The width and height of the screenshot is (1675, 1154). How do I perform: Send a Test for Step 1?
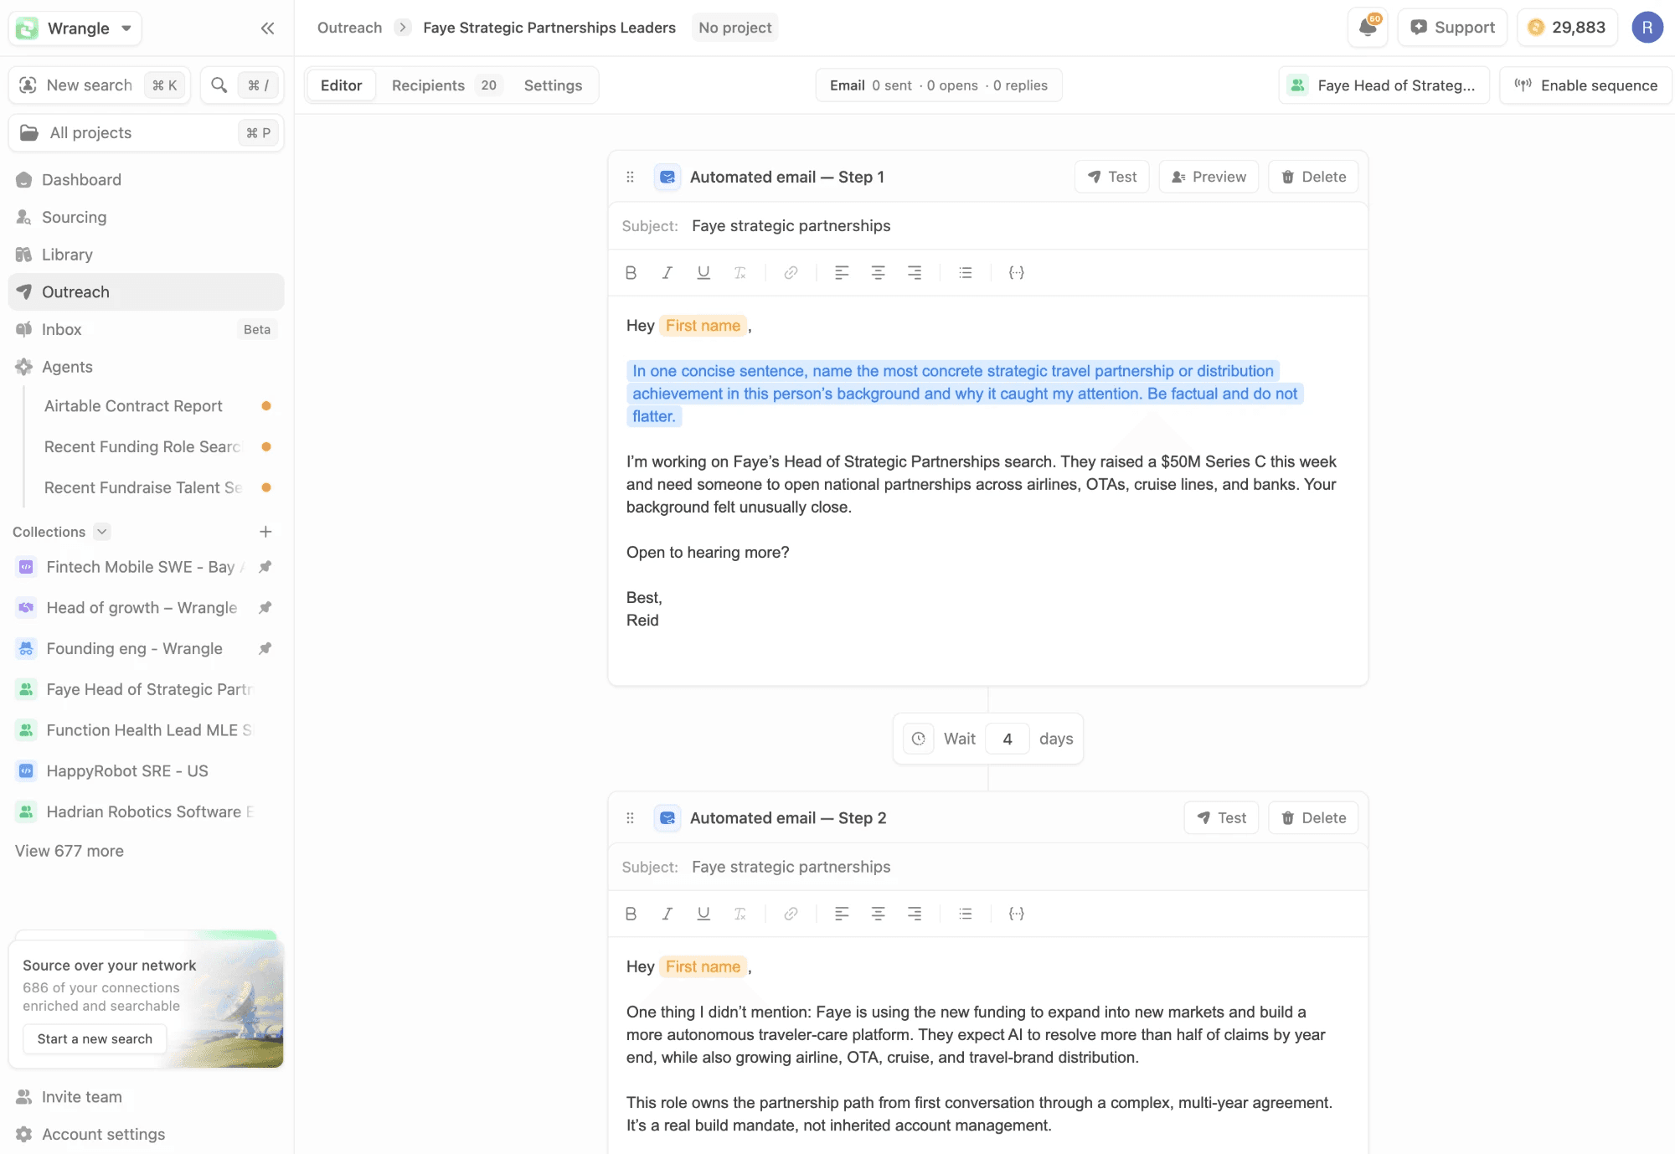[1111, 177]
